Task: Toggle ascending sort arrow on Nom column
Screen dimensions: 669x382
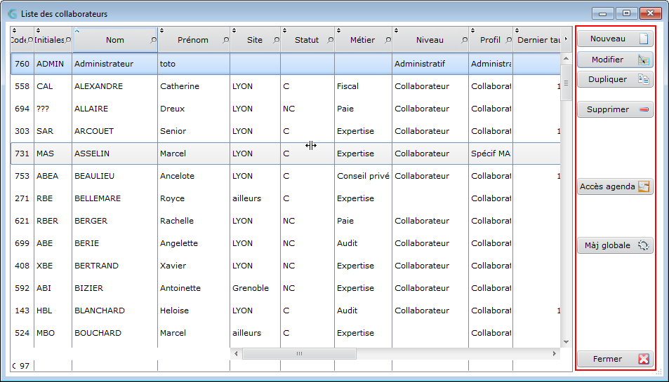Action: [x=77, y=30]
